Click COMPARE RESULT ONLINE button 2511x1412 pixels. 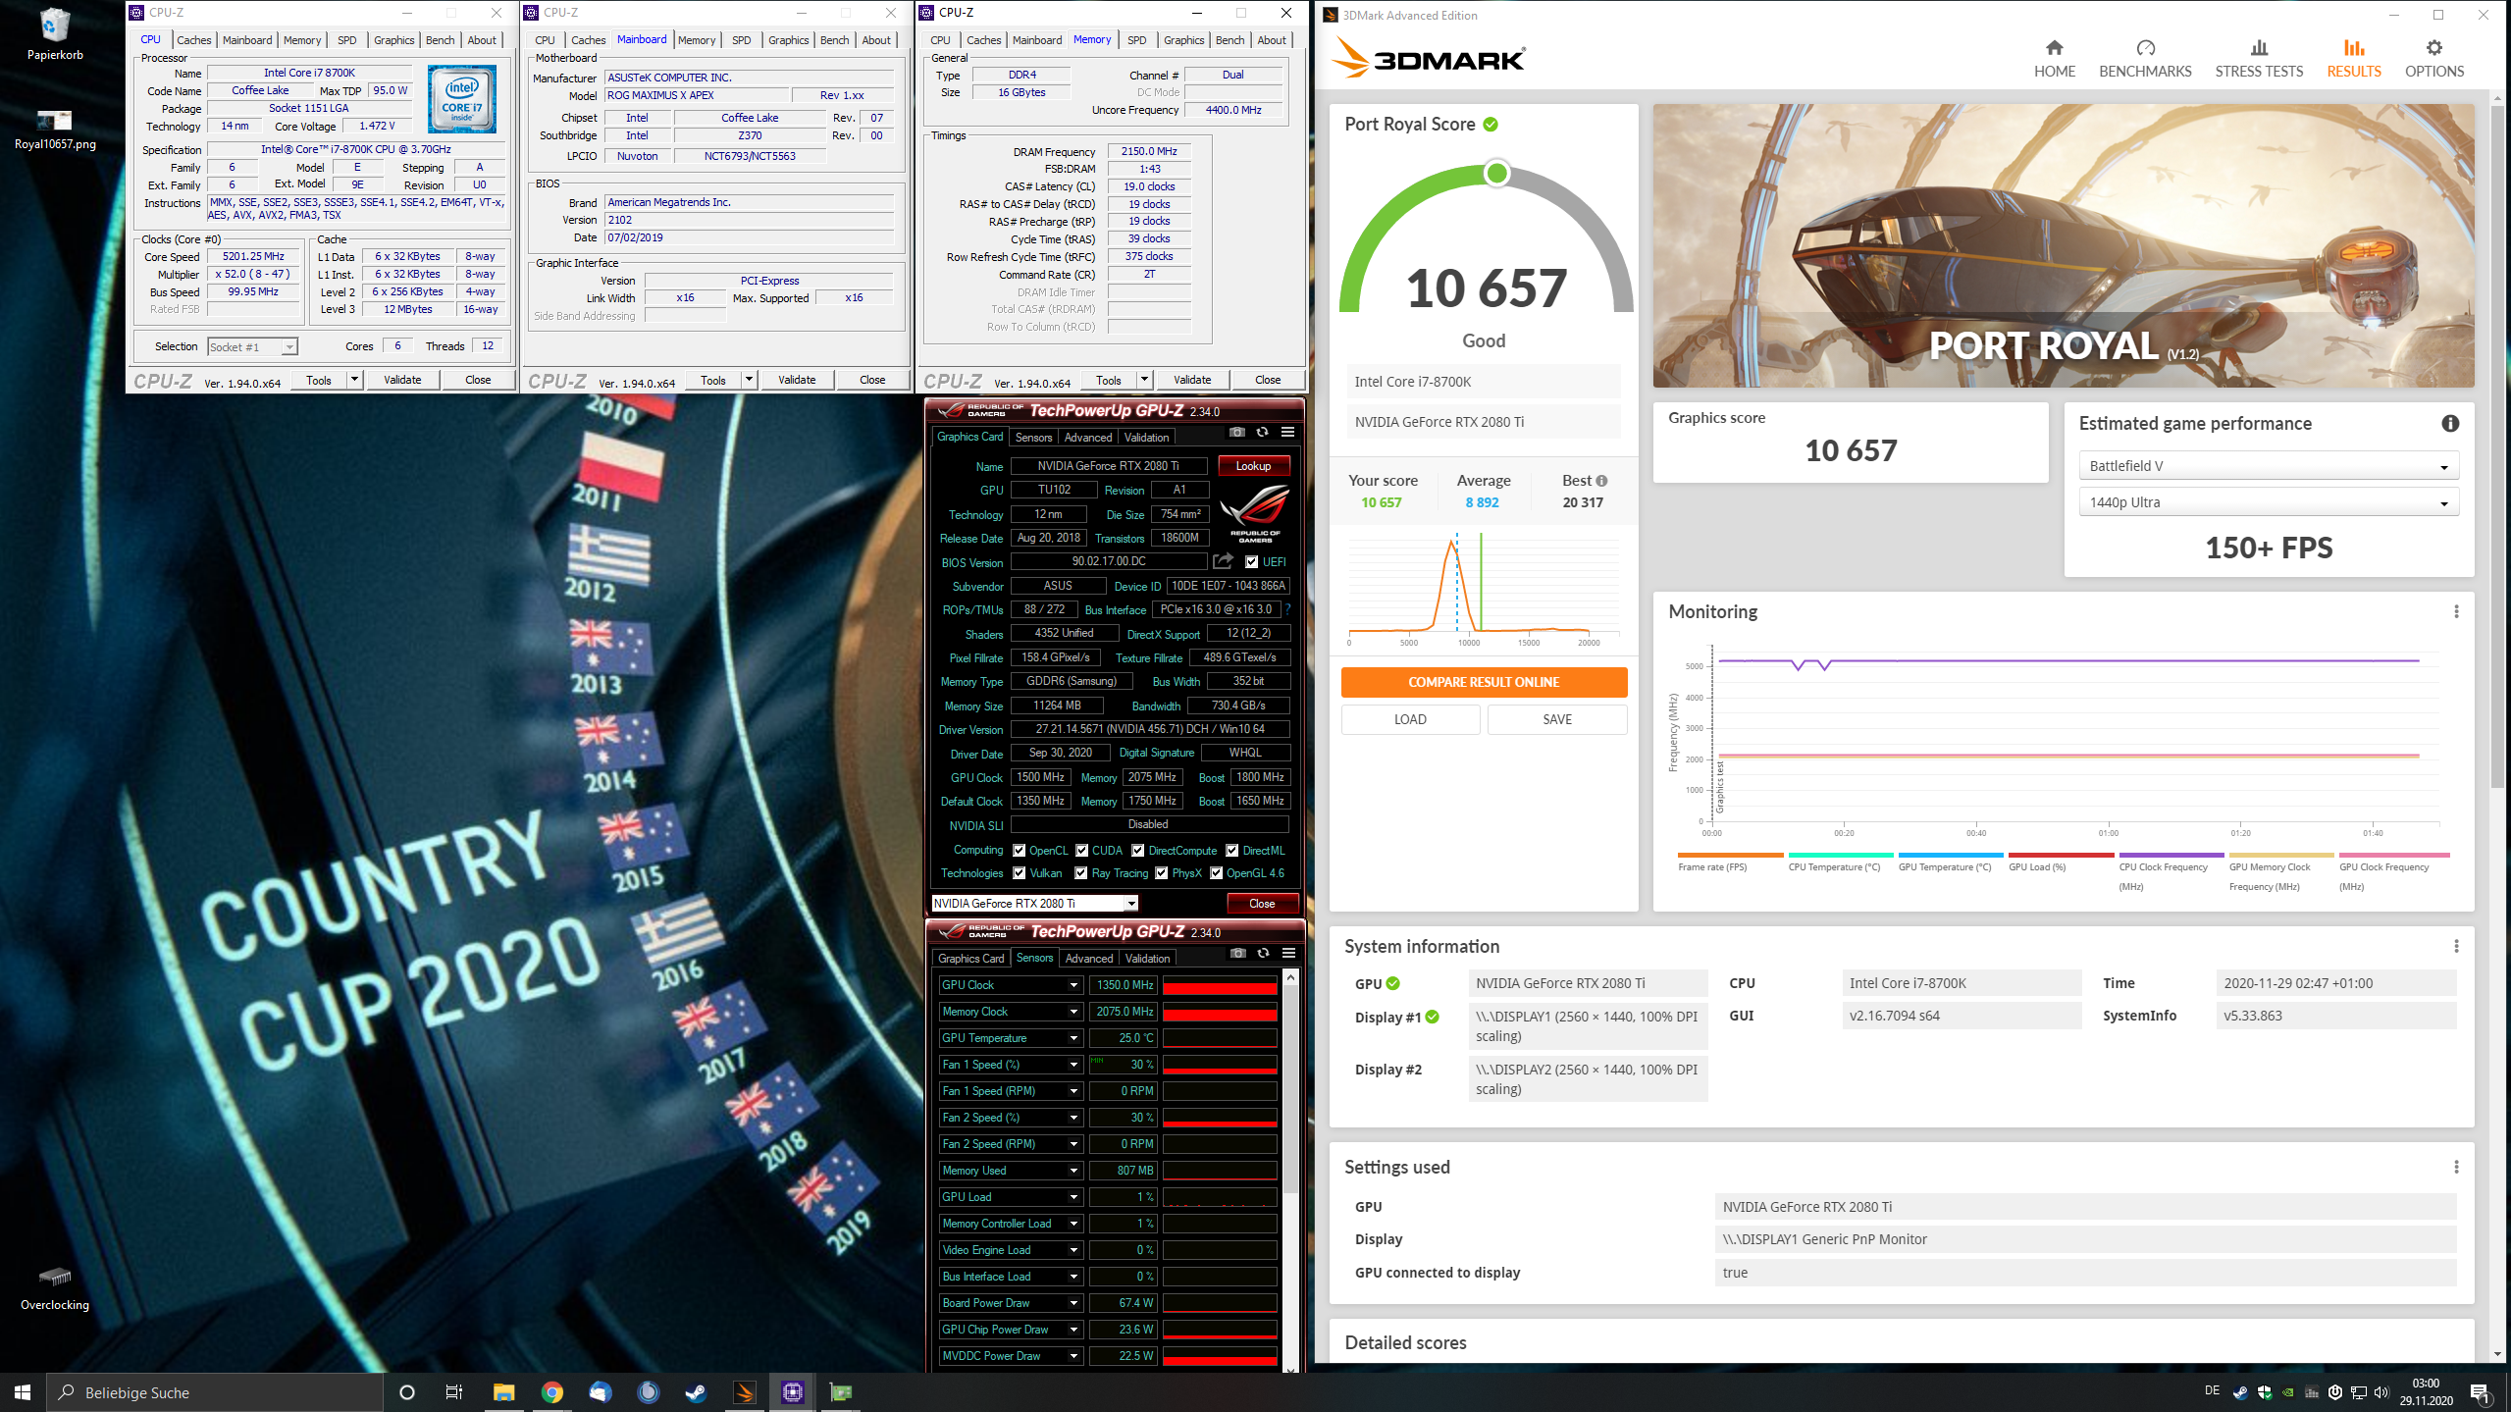(x=1483, y=682)
